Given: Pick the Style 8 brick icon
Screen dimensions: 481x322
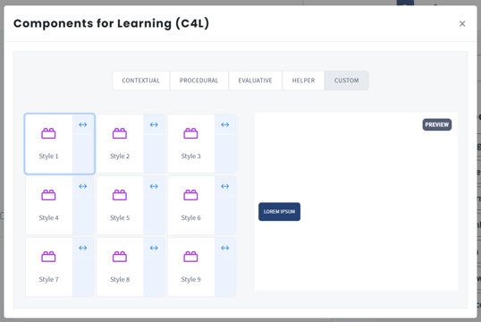Looking at the screenshot, I should click(x=120, y=257).
